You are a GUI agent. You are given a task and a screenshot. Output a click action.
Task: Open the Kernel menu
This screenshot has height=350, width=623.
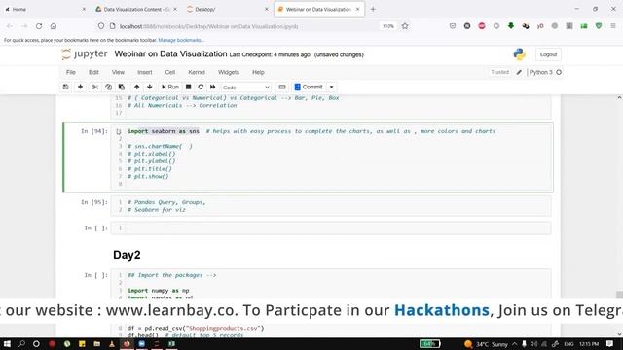pos(197,72)
